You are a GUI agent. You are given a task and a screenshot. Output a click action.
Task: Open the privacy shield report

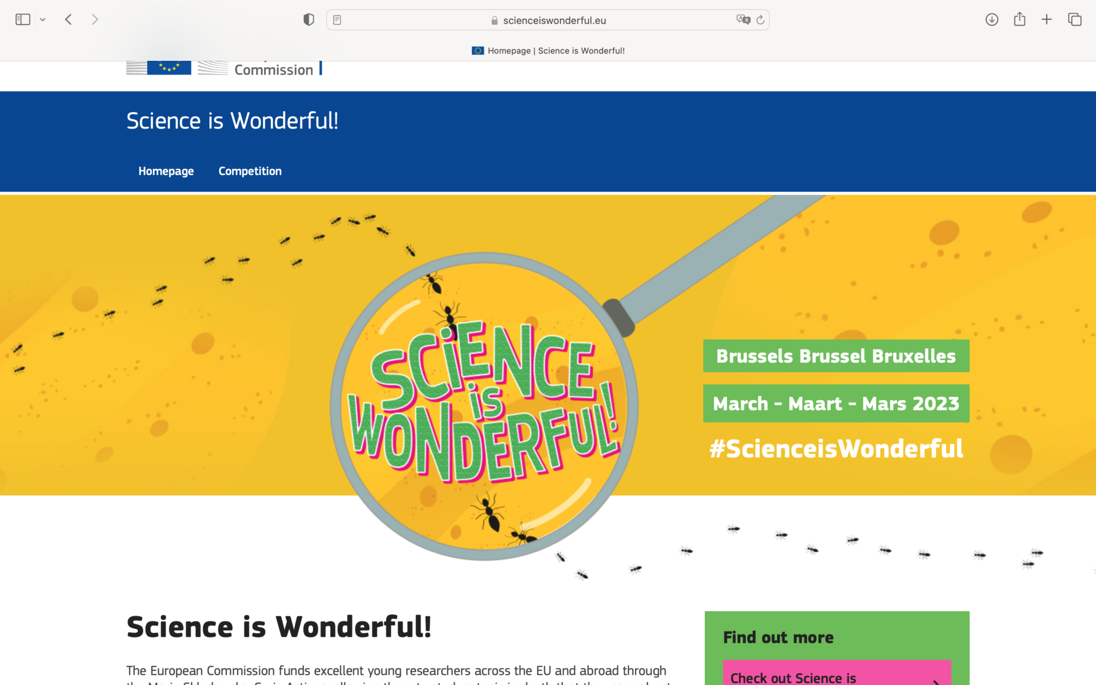308,19
